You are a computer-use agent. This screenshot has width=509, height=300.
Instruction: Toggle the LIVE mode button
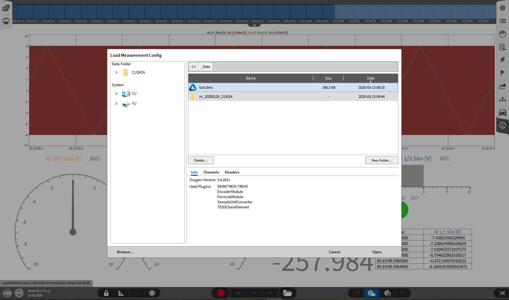point(7,293)
